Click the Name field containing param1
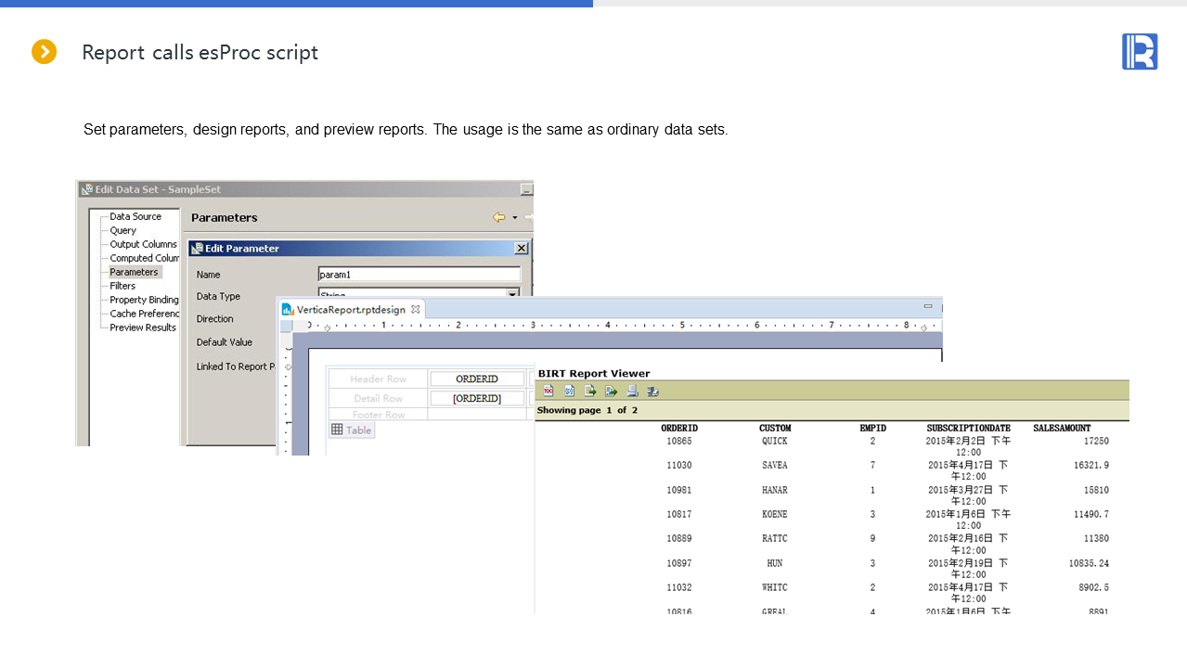 pos(419,275)
